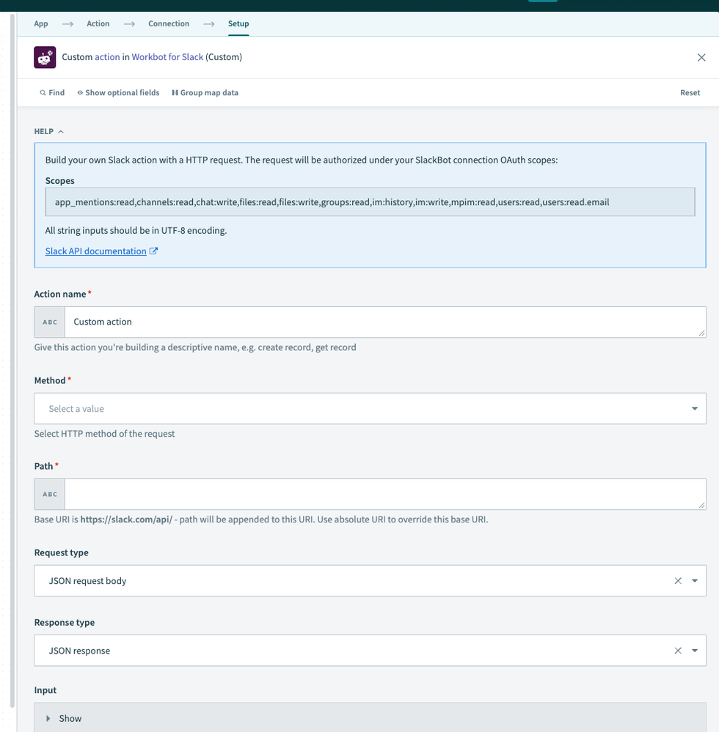Toggle Group map data
The width and height of the screenshot is (719, 732).
click(205, 92)
